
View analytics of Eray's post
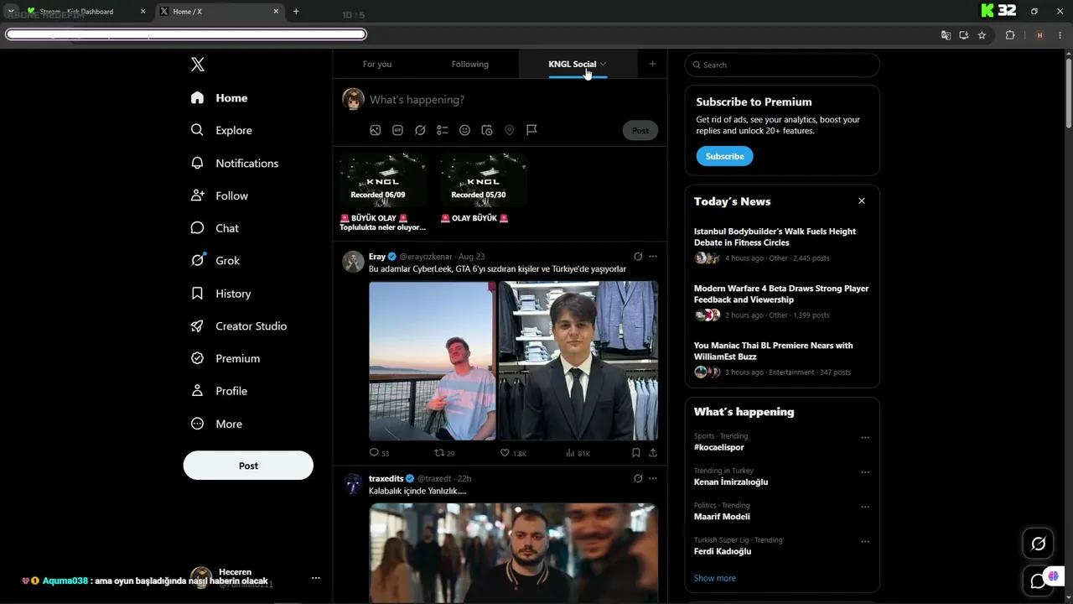578,453
